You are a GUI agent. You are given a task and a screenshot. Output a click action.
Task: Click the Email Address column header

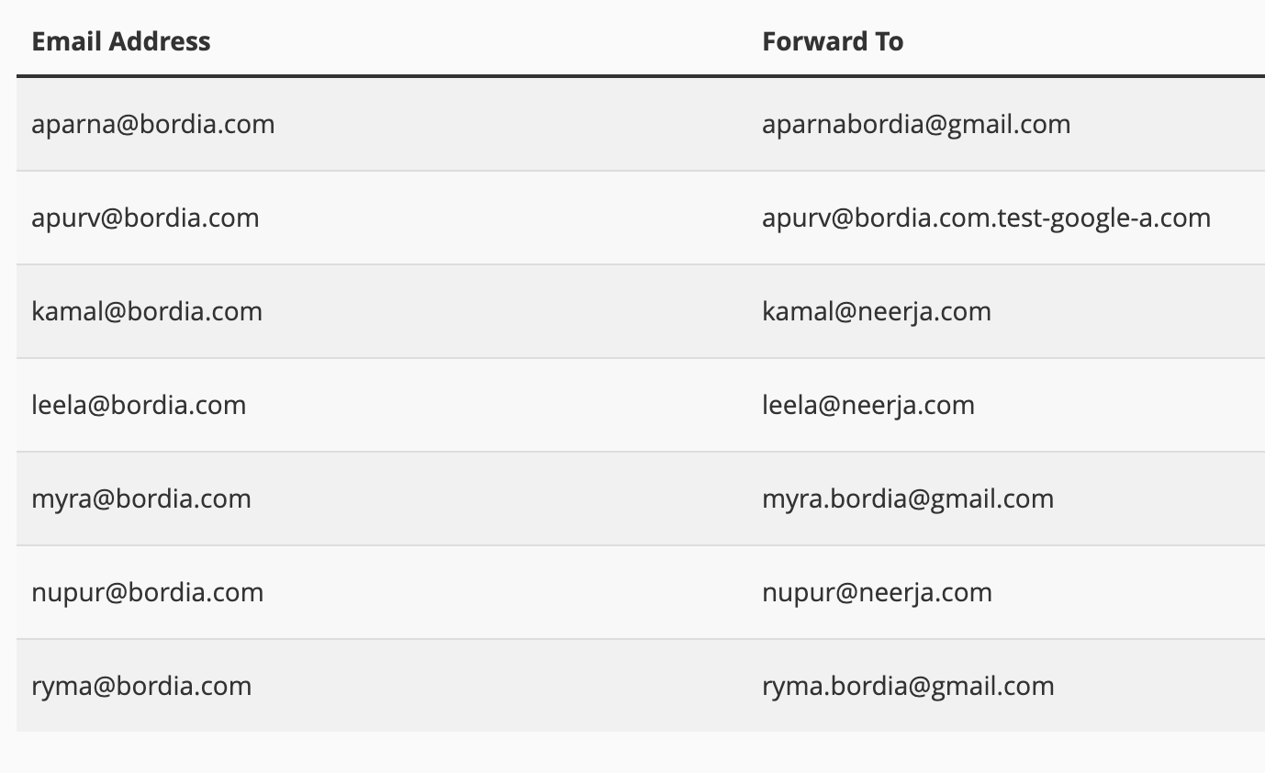coord(121,41)
